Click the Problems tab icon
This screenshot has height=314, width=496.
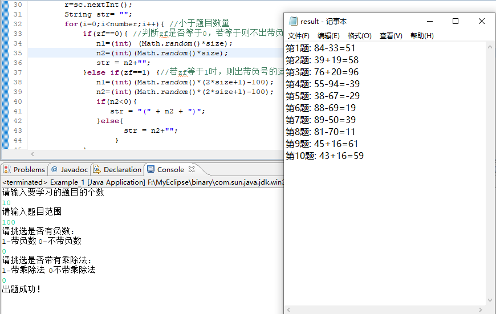click(7, 169)
